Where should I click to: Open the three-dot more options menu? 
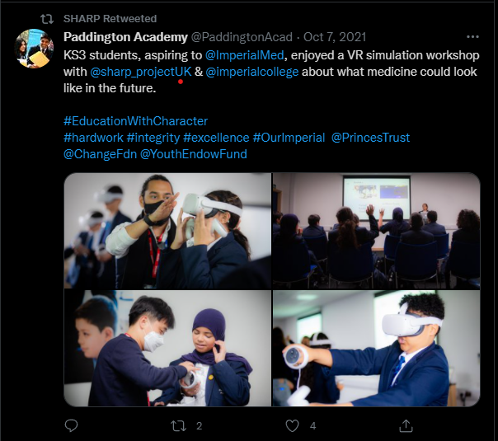(472, 37)
